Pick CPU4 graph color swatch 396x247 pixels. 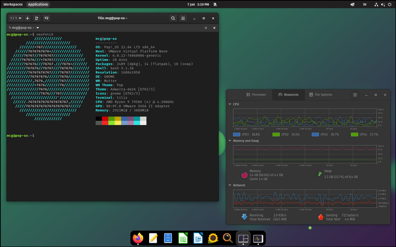(x=355, y=135)
